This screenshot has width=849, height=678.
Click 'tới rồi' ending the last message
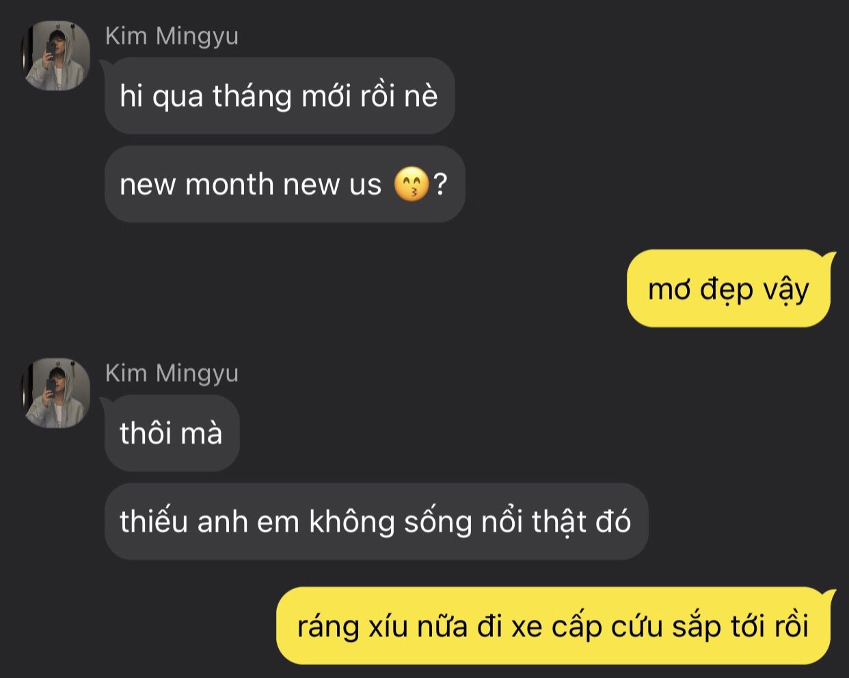(x=770, y=625)
